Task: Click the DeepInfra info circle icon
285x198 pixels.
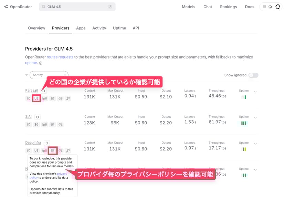Action: (x=29, y=150)
